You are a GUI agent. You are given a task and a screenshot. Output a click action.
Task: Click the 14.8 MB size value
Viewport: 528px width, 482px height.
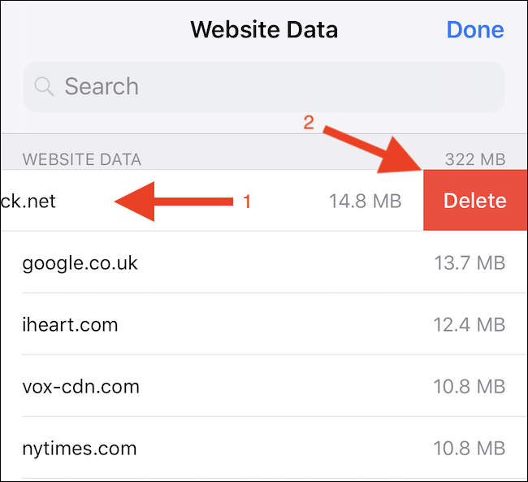[365, 201]
